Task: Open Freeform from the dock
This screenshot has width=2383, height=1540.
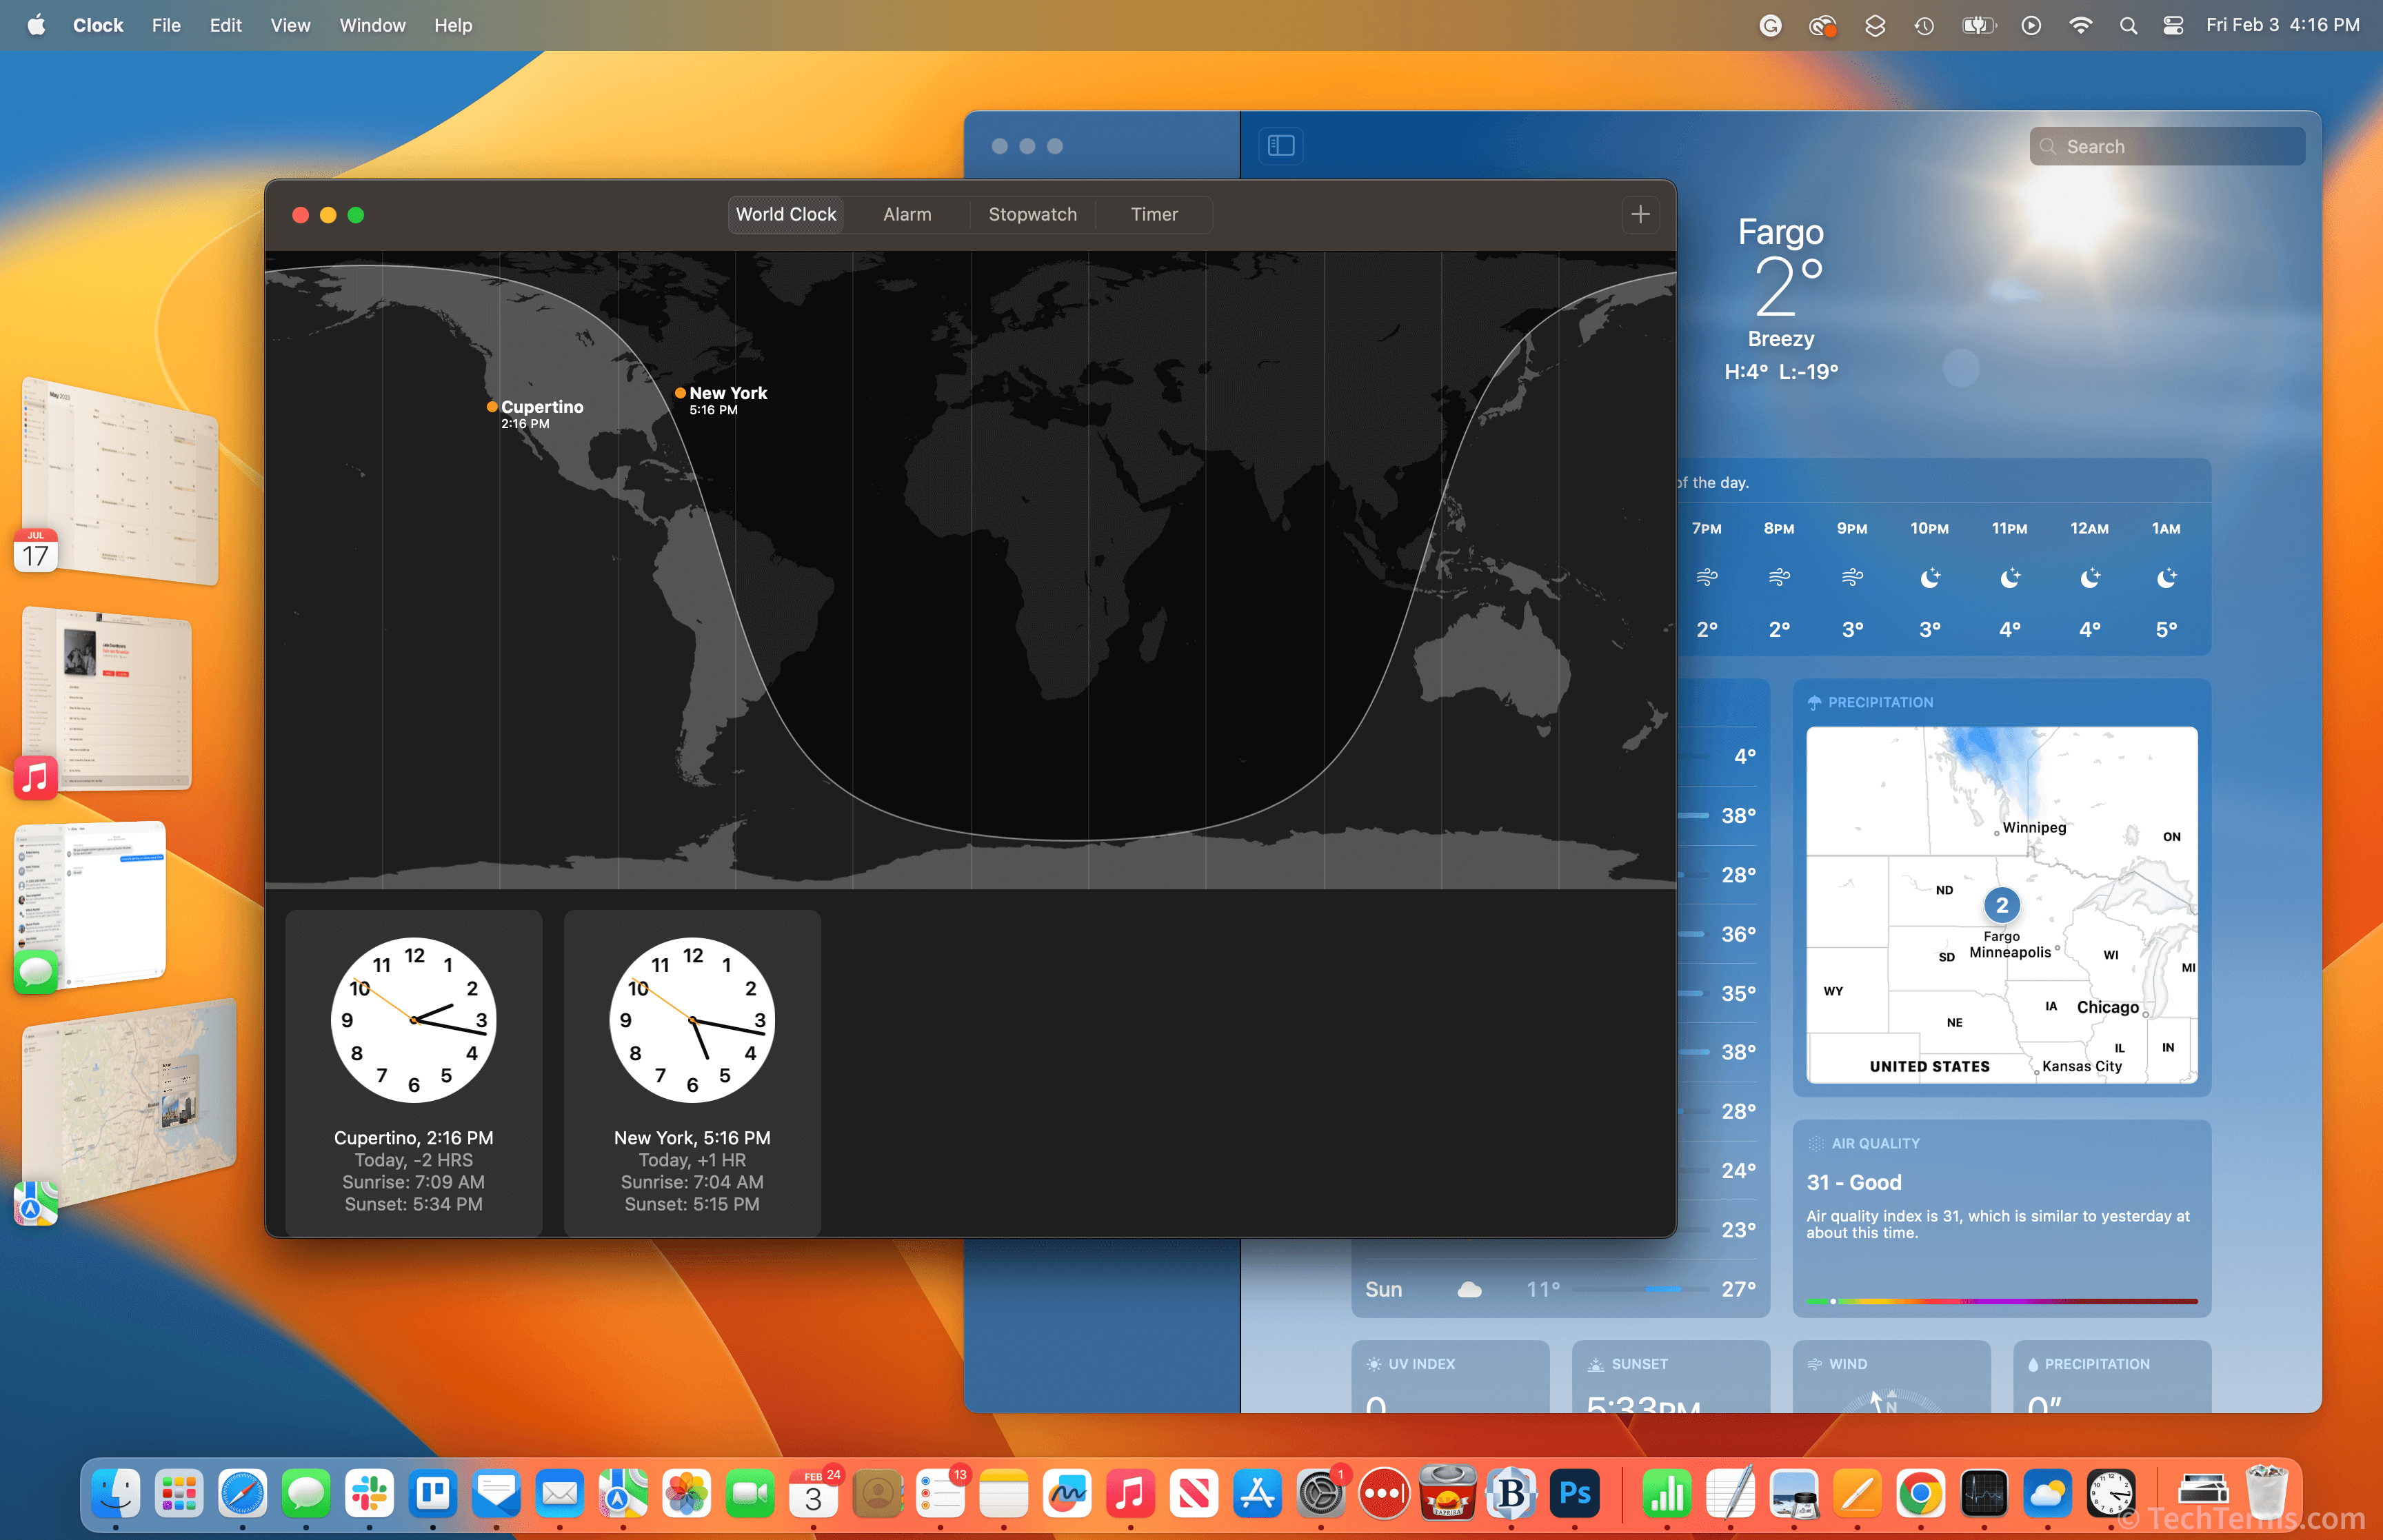Action: point(1068,1494)
